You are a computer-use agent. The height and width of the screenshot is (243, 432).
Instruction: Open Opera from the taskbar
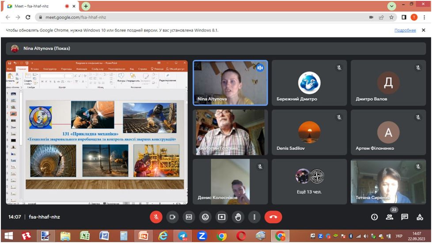[x=241, y=236]
